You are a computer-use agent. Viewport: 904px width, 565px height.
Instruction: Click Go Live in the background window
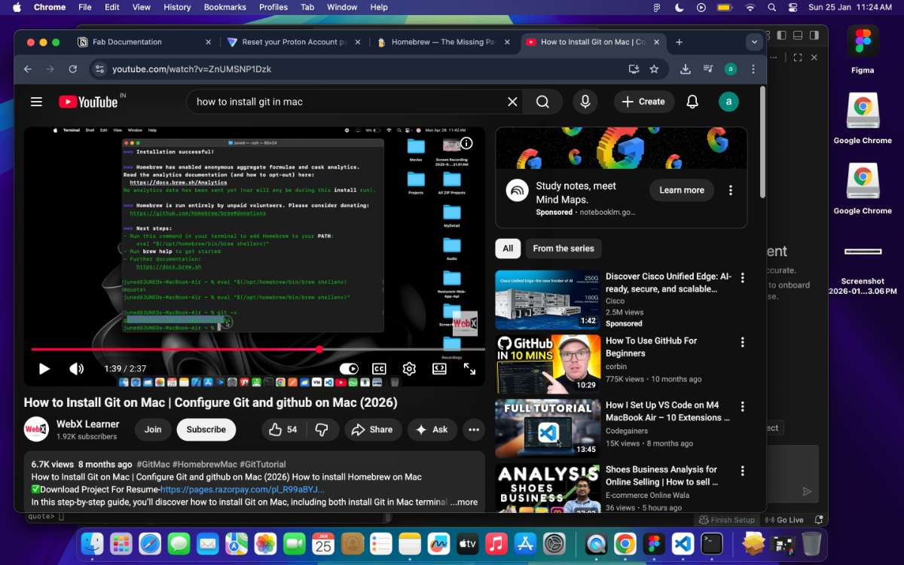click(784, 520)
